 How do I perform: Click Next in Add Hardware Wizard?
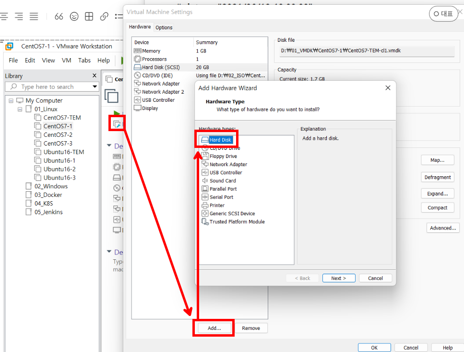[339, 278]
